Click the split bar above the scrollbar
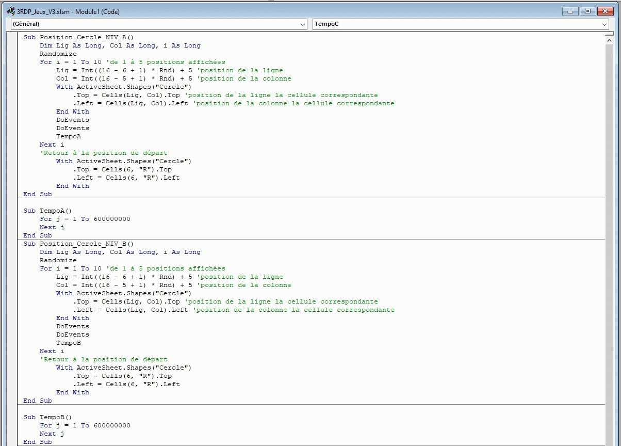This screenshot has width=621, height=446. pyautogui.click(x=610, y=34)
